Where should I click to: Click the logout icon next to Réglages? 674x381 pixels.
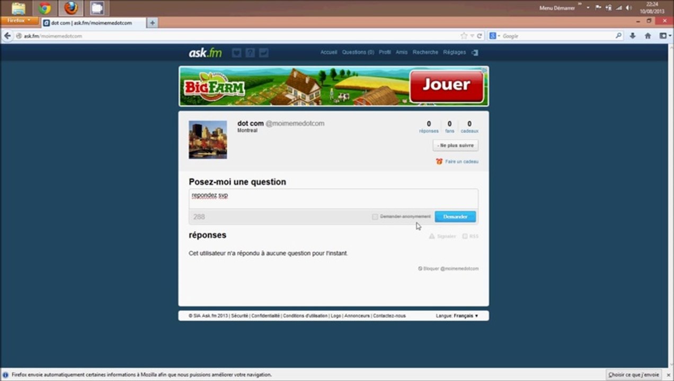pos(475,52)
